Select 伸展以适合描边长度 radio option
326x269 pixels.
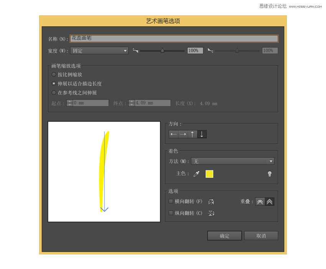point(54,83)
